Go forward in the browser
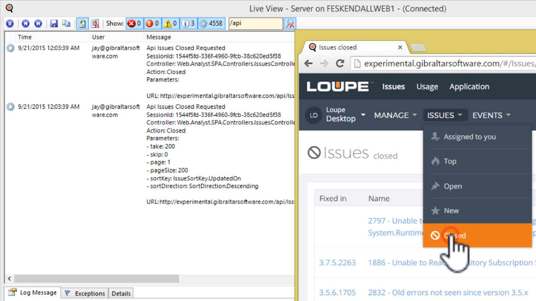The image size is (536, 301). (x=324, y=64)
